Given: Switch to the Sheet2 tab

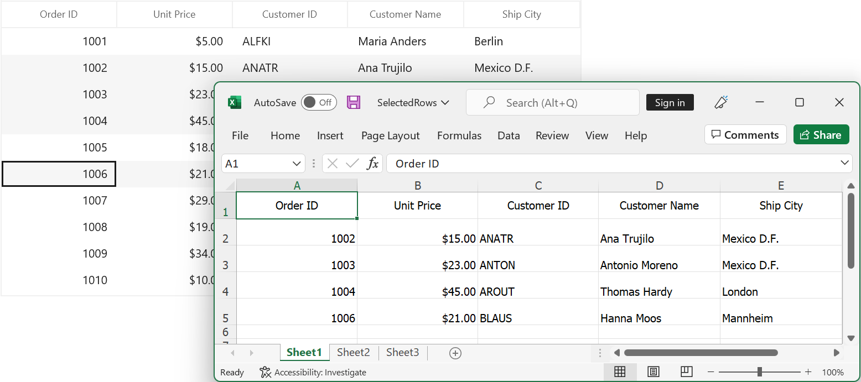Looking at the screenshot, I should tap(354, 352).
